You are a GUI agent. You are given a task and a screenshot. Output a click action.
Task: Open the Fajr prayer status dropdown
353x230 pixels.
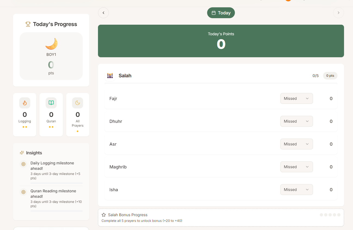click(297, 98)
